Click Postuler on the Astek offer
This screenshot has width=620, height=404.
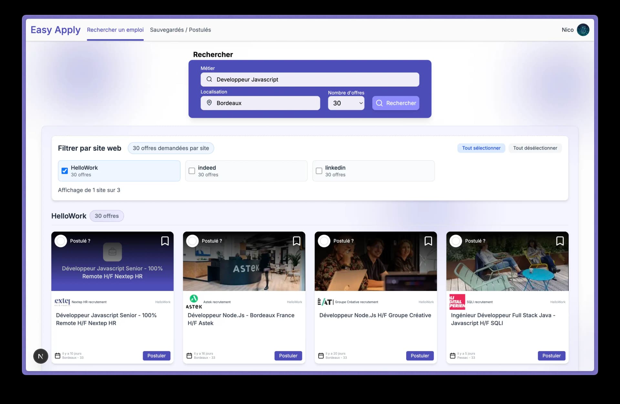pyautogui.click(x=288, y=356)
